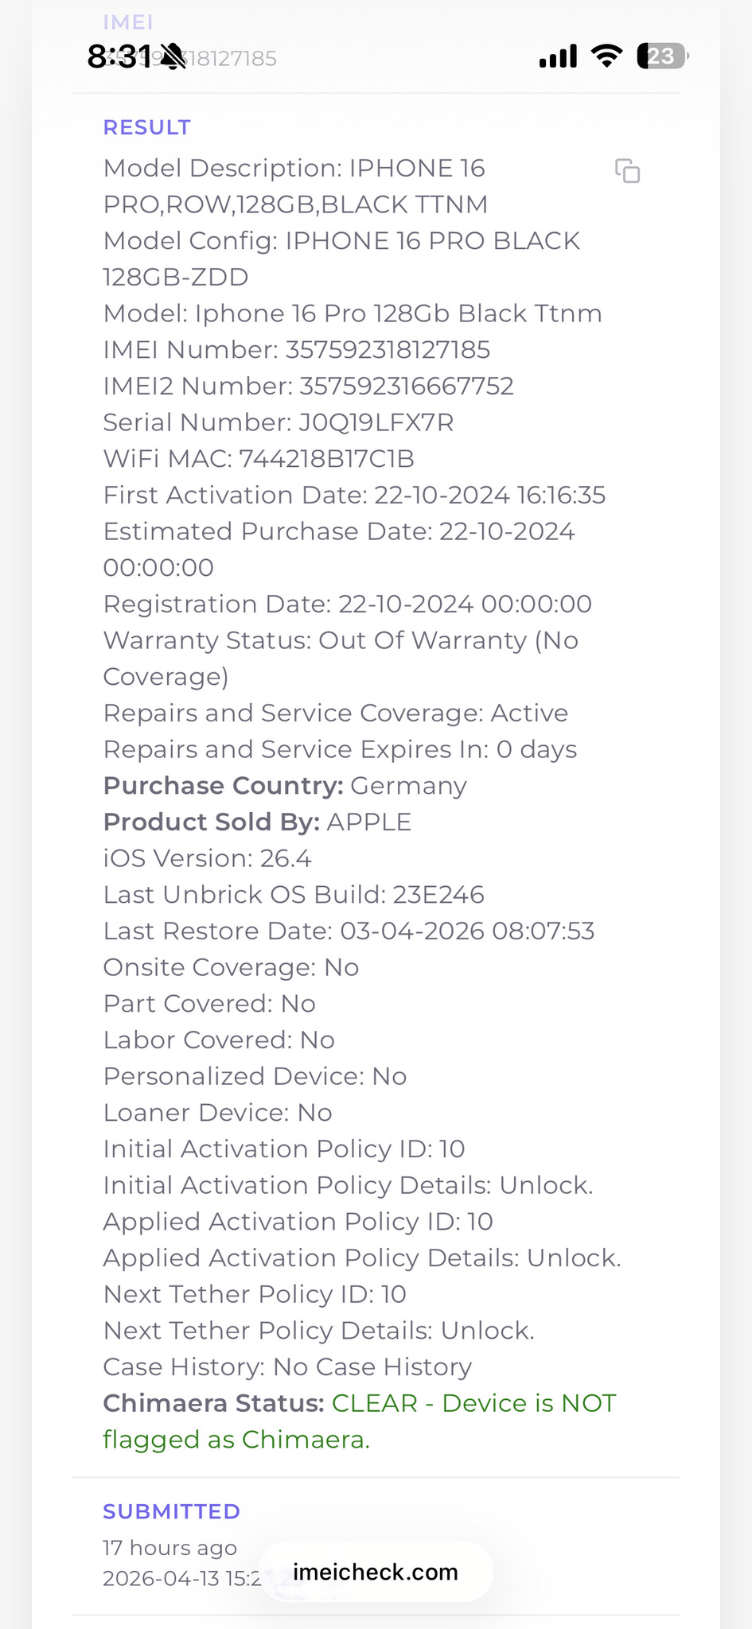Copy the IMEI check result text
Image resolution: width=752 pixels, height=1629 pixels.
click(627, 171)
